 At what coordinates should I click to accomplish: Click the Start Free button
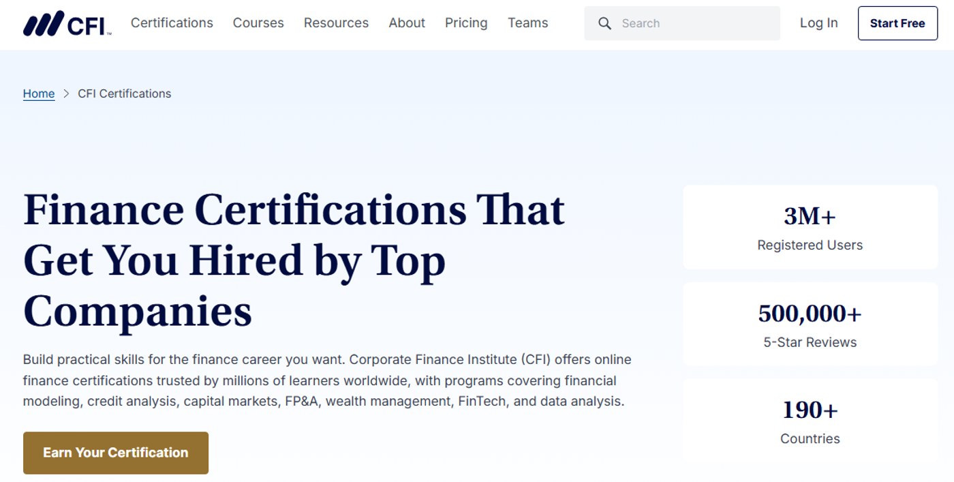pos(897,23)
